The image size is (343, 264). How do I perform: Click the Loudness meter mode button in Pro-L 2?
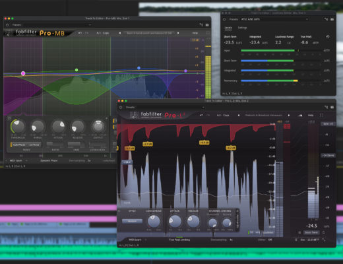268,232
